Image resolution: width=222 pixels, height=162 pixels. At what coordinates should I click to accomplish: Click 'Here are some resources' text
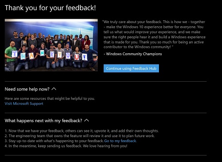point(50,99)
